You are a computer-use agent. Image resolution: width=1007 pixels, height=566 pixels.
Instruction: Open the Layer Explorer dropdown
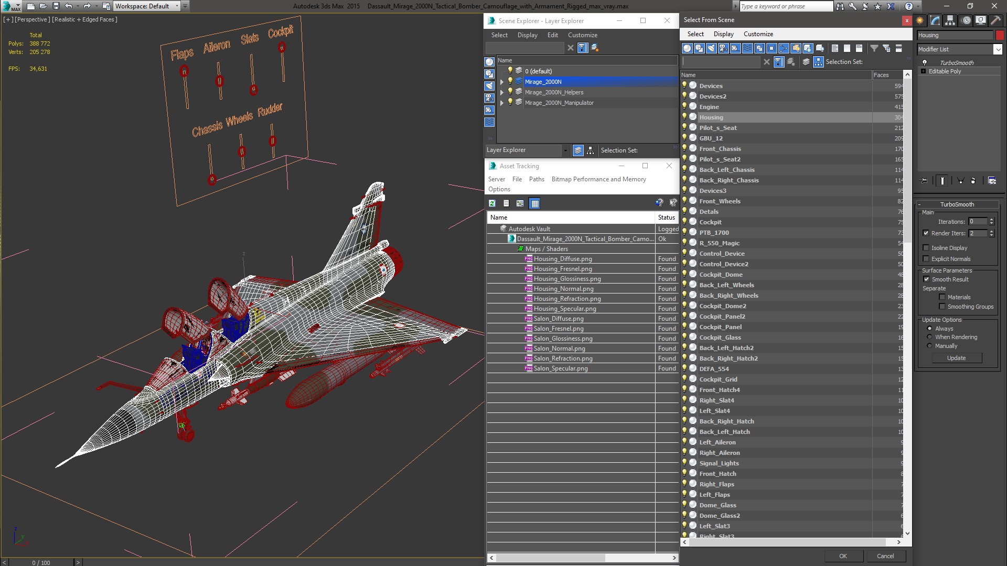click(x=565, y=150)
